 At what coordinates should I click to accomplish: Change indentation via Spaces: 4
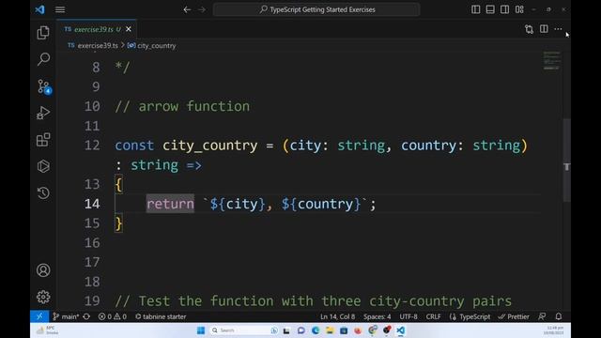[378, 316]
